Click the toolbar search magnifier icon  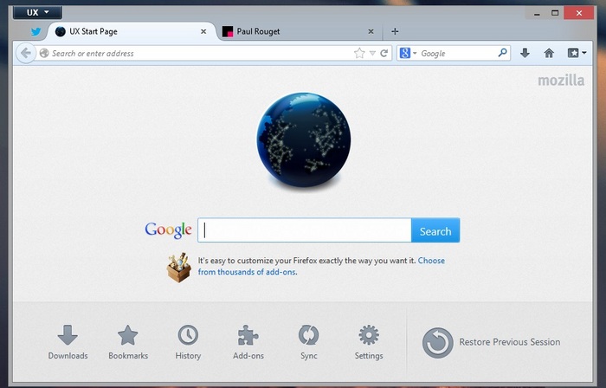click(502, 53)
